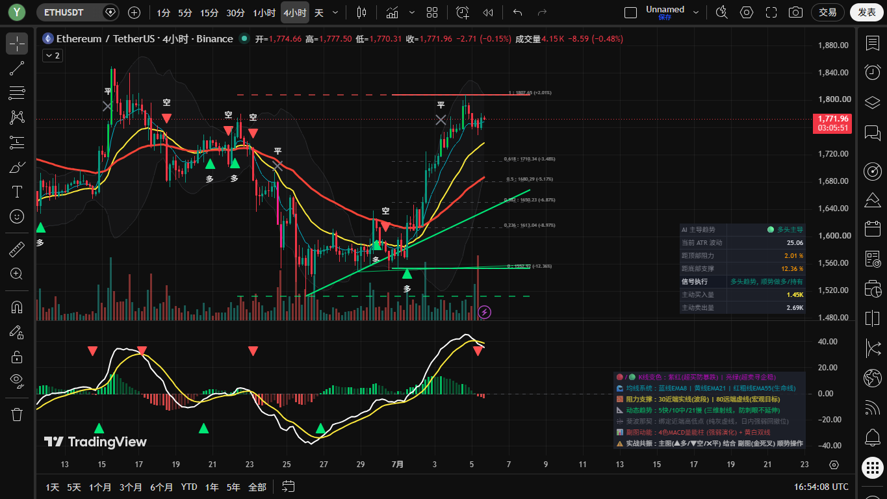Click the 交易 trade button
887x499 pixels.
pos(827,12)
